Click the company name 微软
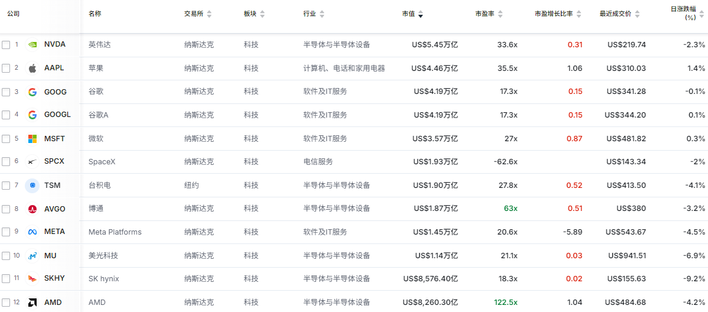The height and width of the screenshot is (312, 708). pos(96,138)
